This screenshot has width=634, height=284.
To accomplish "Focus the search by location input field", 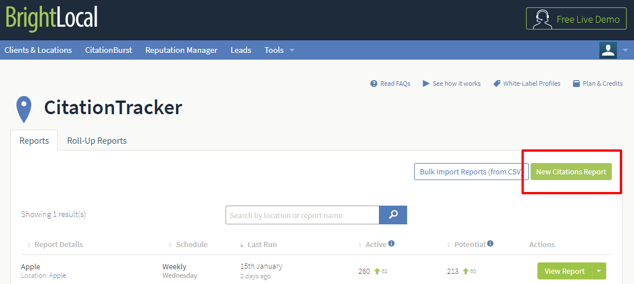I will [x=302, y=215].
